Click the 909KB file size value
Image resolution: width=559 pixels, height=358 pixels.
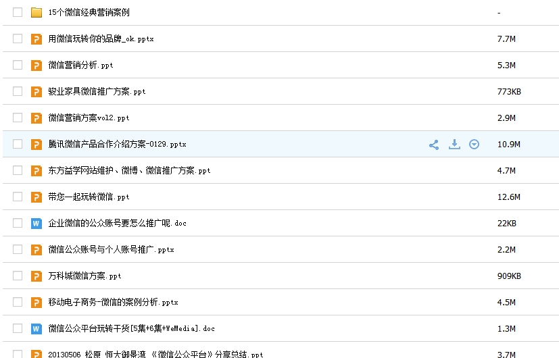pos(509,276)
